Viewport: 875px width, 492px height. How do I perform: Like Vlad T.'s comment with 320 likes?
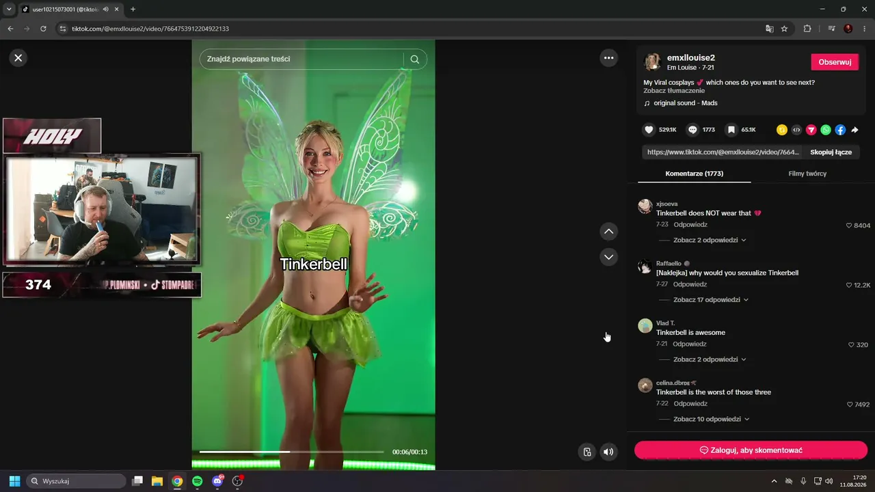[x=851, y=345]
